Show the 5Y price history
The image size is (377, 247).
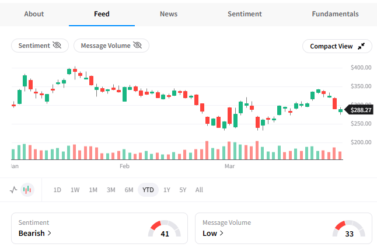point(183,190)
